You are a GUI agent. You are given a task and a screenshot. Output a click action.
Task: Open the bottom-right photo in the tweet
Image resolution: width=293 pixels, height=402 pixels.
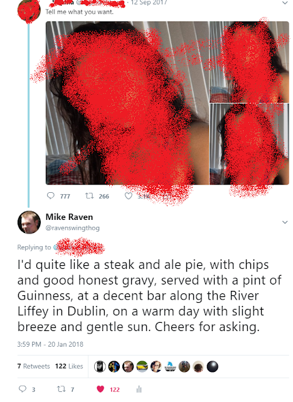pos(249,144)
